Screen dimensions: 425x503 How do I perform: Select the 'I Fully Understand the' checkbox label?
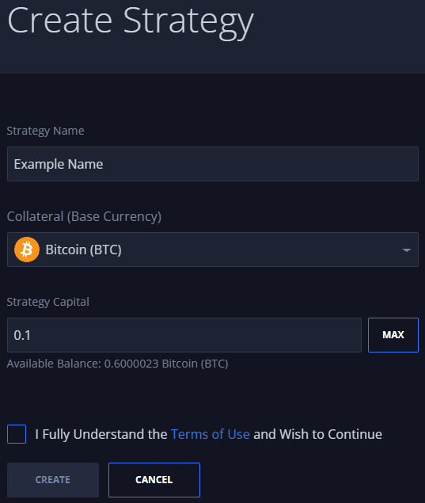point(101,434)
